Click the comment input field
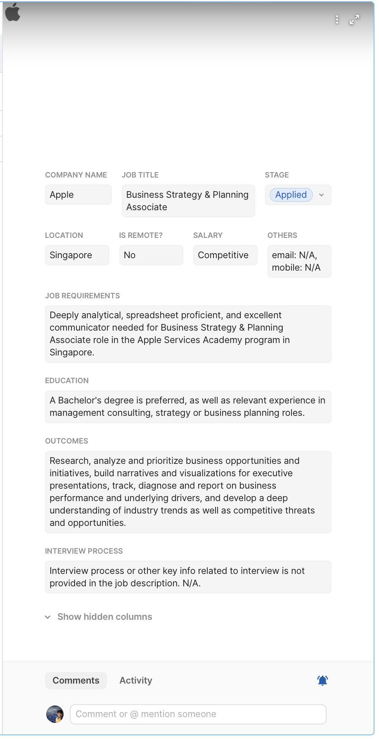379x739 pixels. pyautogui.click(x=198, y=714)
